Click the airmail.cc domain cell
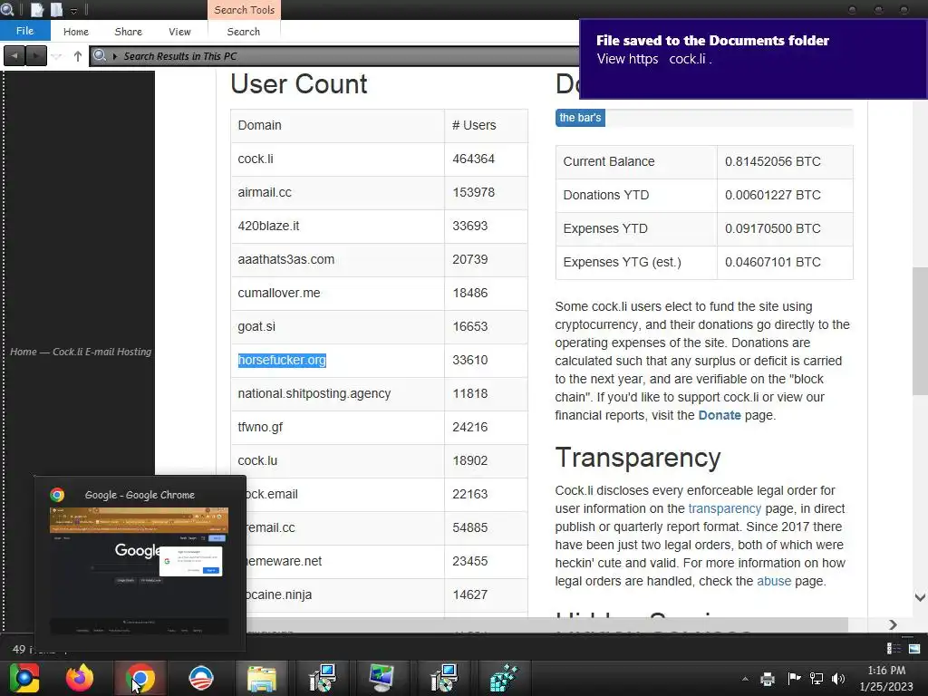928x696 pixels. pyautogui.click(x=337, y=192)
